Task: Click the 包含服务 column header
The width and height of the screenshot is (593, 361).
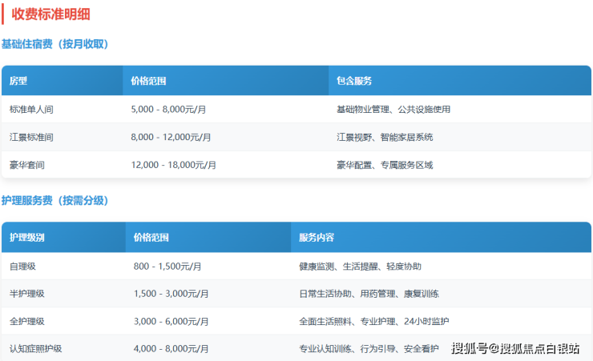Action: click(x=353, y=81)
